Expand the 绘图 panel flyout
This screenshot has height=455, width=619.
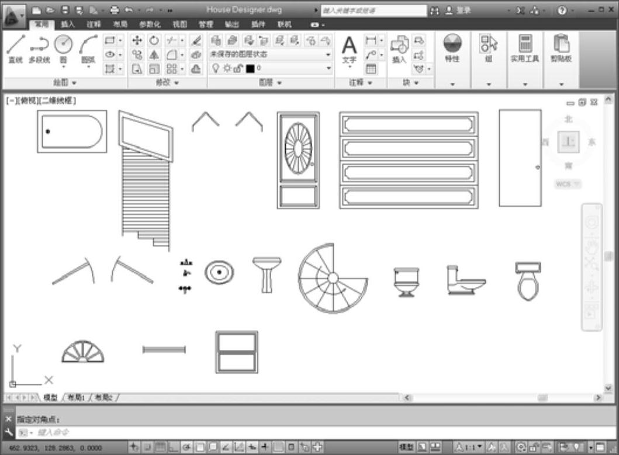pyautogui.click(x=64, y=83)
